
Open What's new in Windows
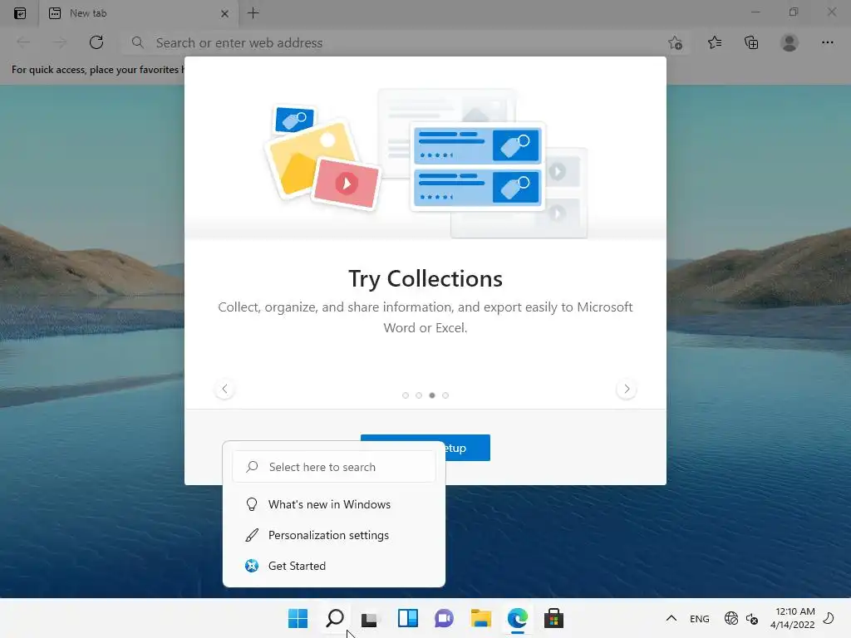(x=334, y=504)
